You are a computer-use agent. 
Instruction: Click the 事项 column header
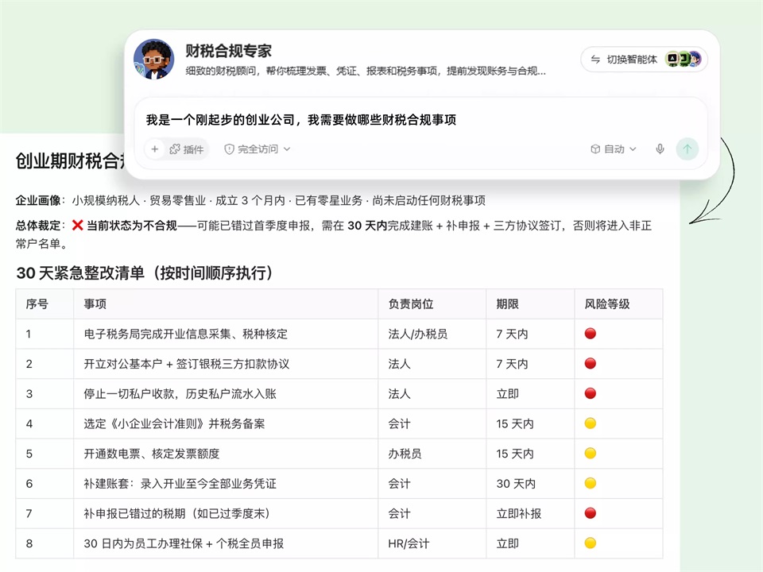(x=95, y=304)
